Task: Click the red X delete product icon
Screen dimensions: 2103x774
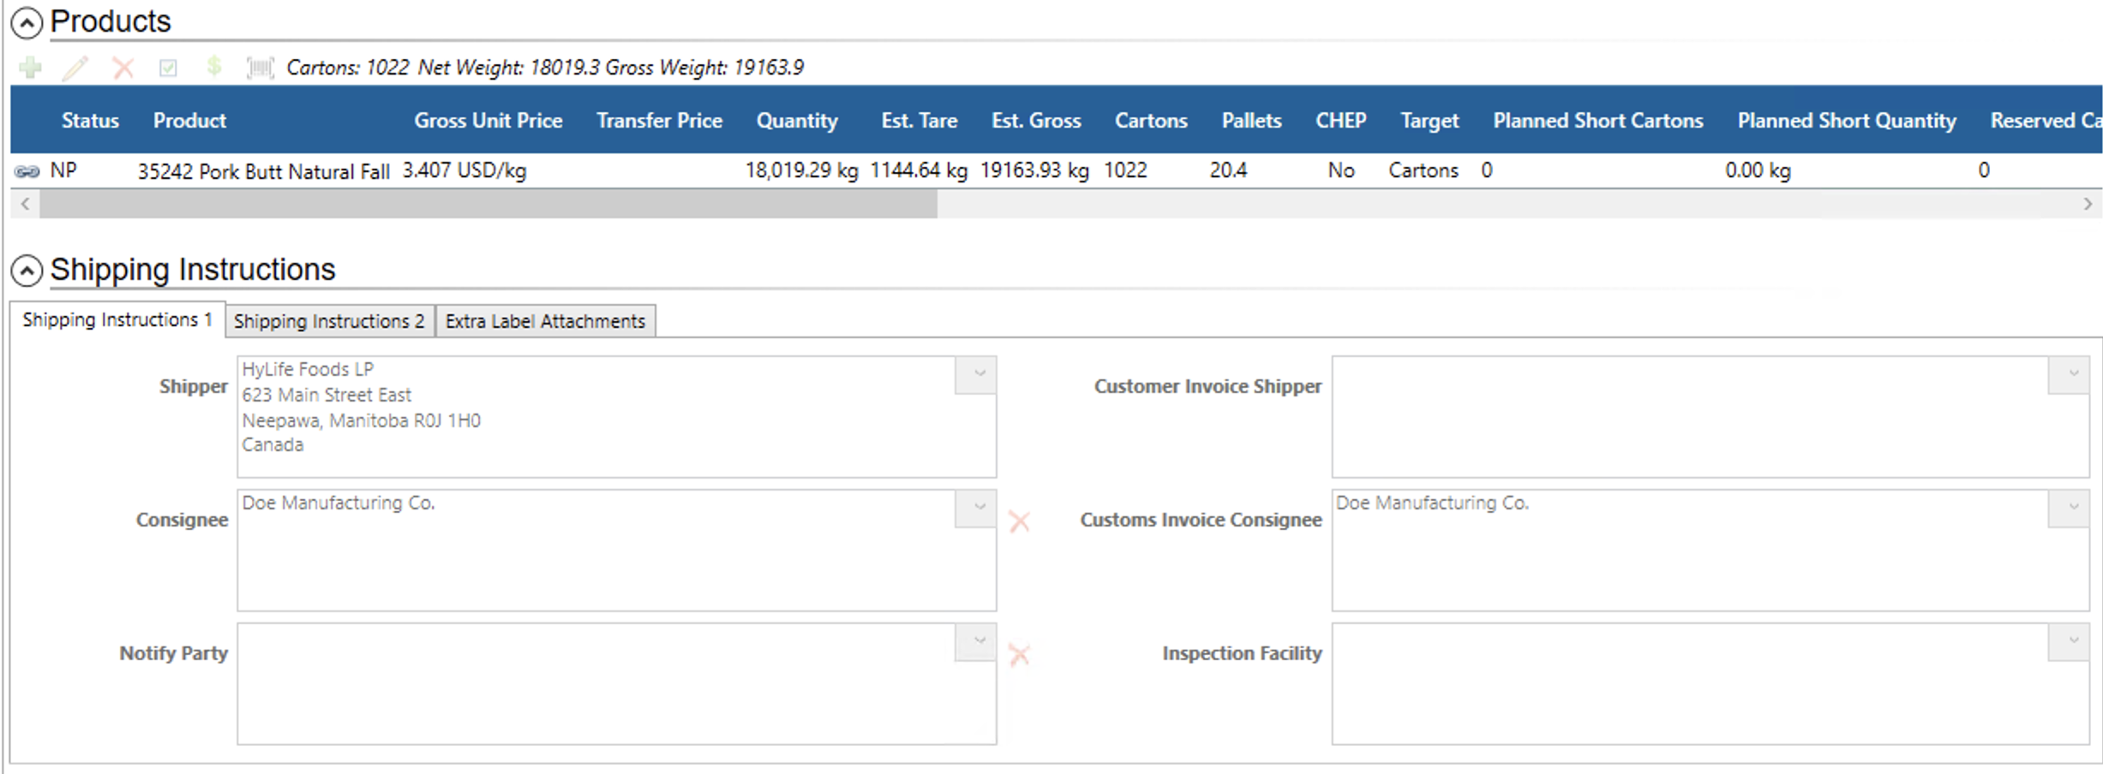Action: (123, 68)
